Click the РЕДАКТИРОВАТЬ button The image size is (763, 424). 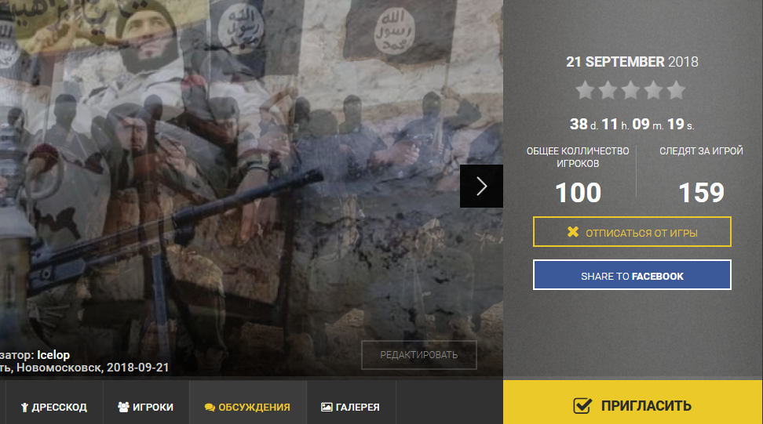(419, 355)
